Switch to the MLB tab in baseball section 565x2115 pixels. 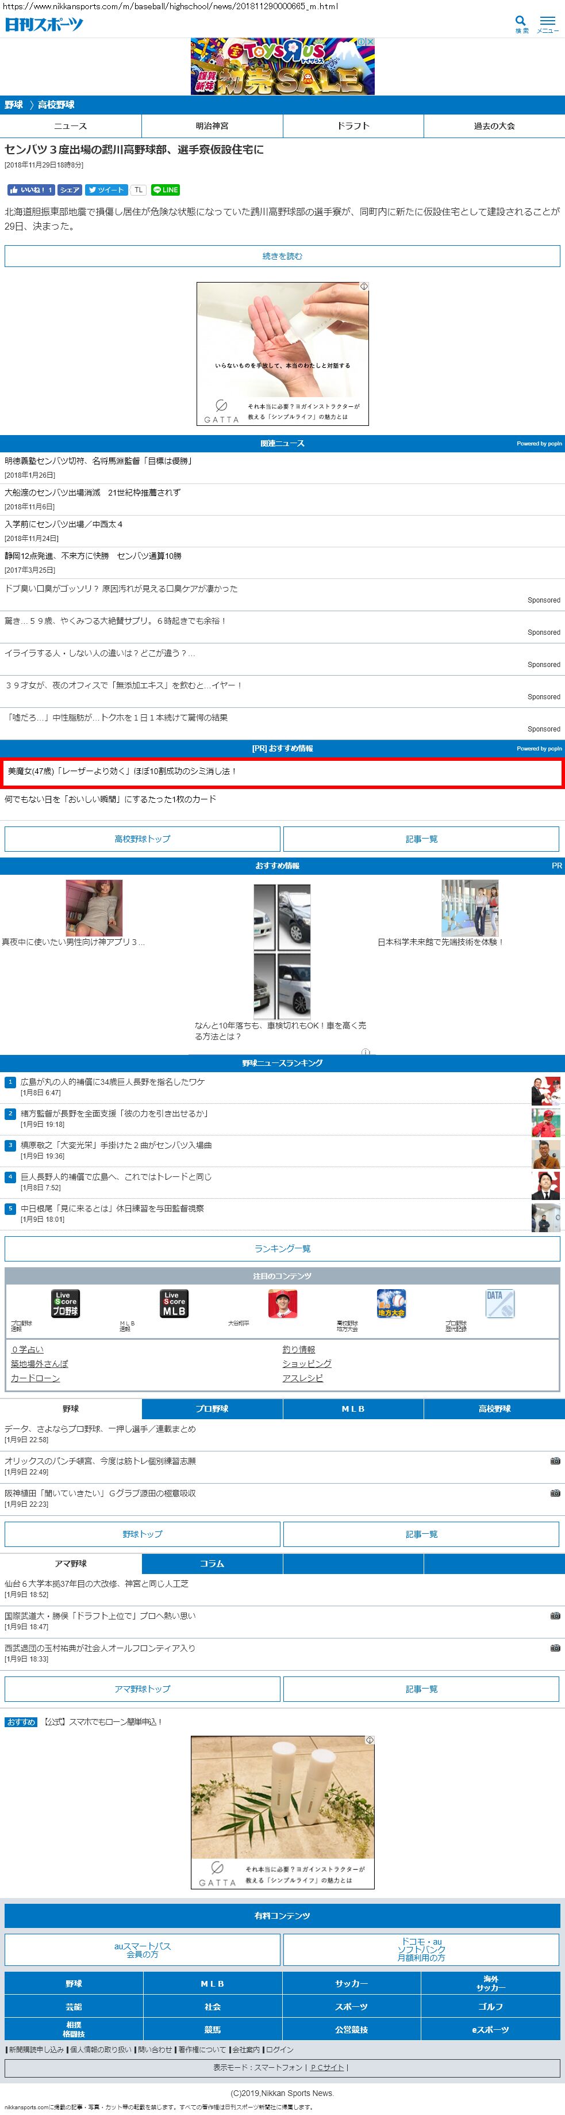[x=353, y=1408]
